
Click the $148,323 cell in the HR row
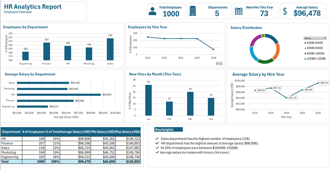(128, 139)
